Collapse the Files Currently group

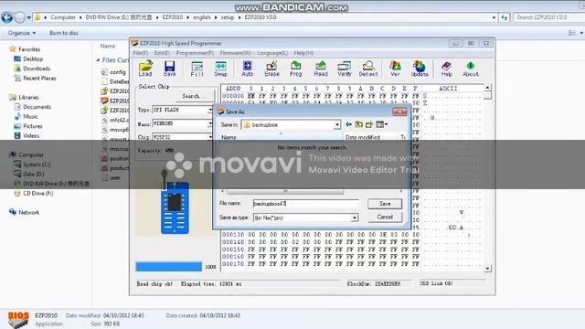coord(98,60)
